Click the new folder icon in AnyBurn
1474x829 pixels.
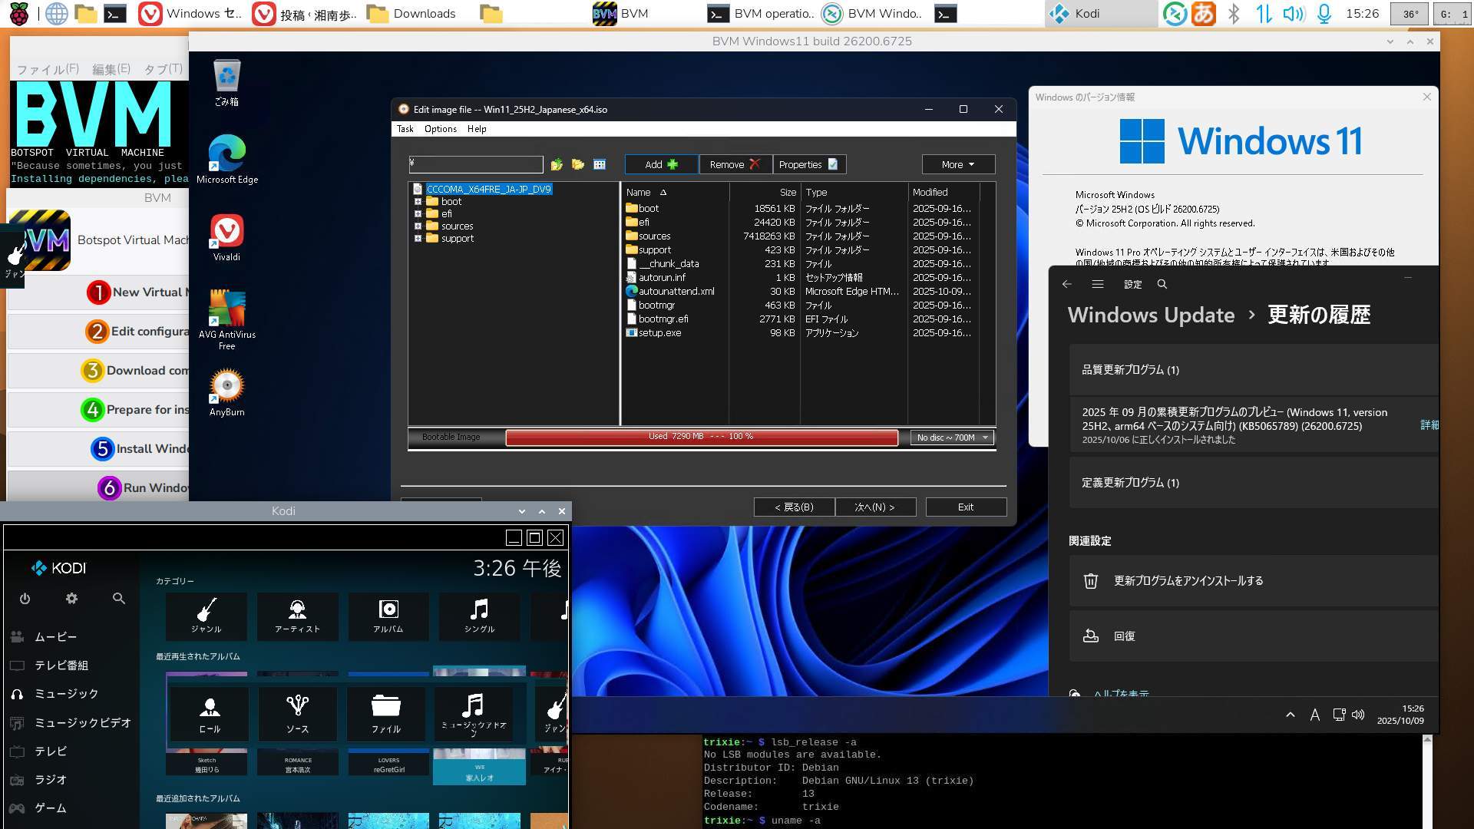578,164
